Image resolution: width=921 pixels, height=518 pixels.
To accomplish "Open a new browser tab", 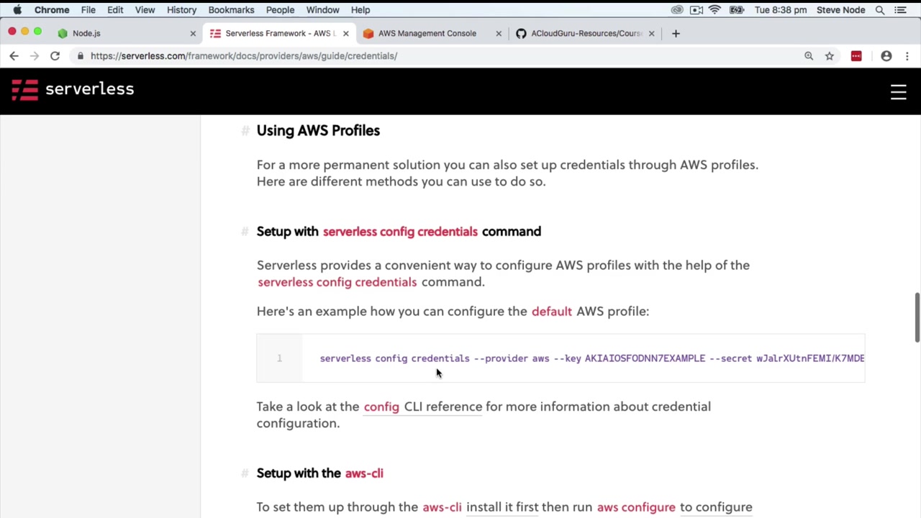I will [676, 33].
